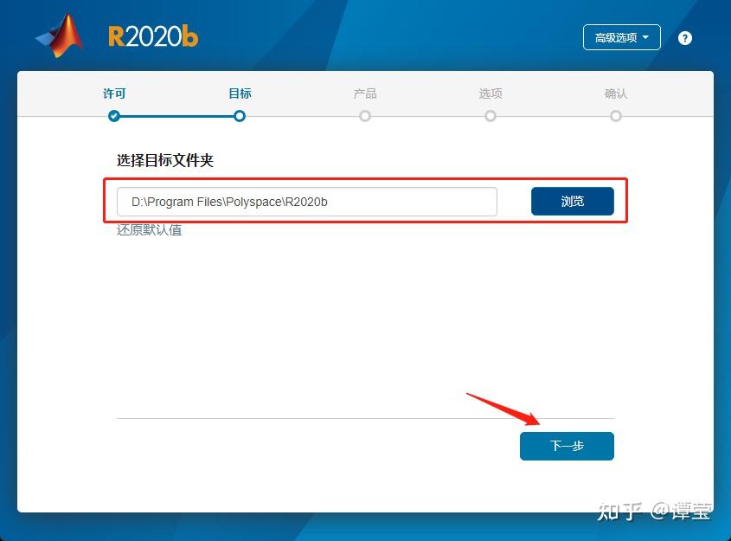731x541 pixels.
Task: Click the blue progress bar between 许可 and 目标
Action: (177, 115)
